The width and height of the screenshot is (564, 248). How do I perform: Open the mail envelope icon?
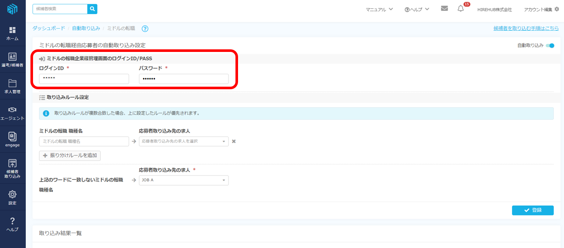(444, 9)
